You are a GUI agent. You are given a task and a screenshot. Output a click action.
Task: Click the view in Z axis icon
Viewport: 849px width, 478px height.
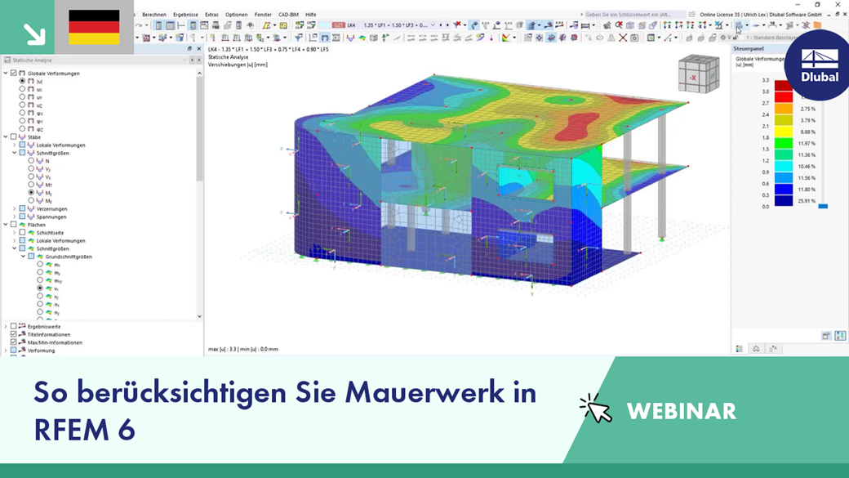click(691, 25)
